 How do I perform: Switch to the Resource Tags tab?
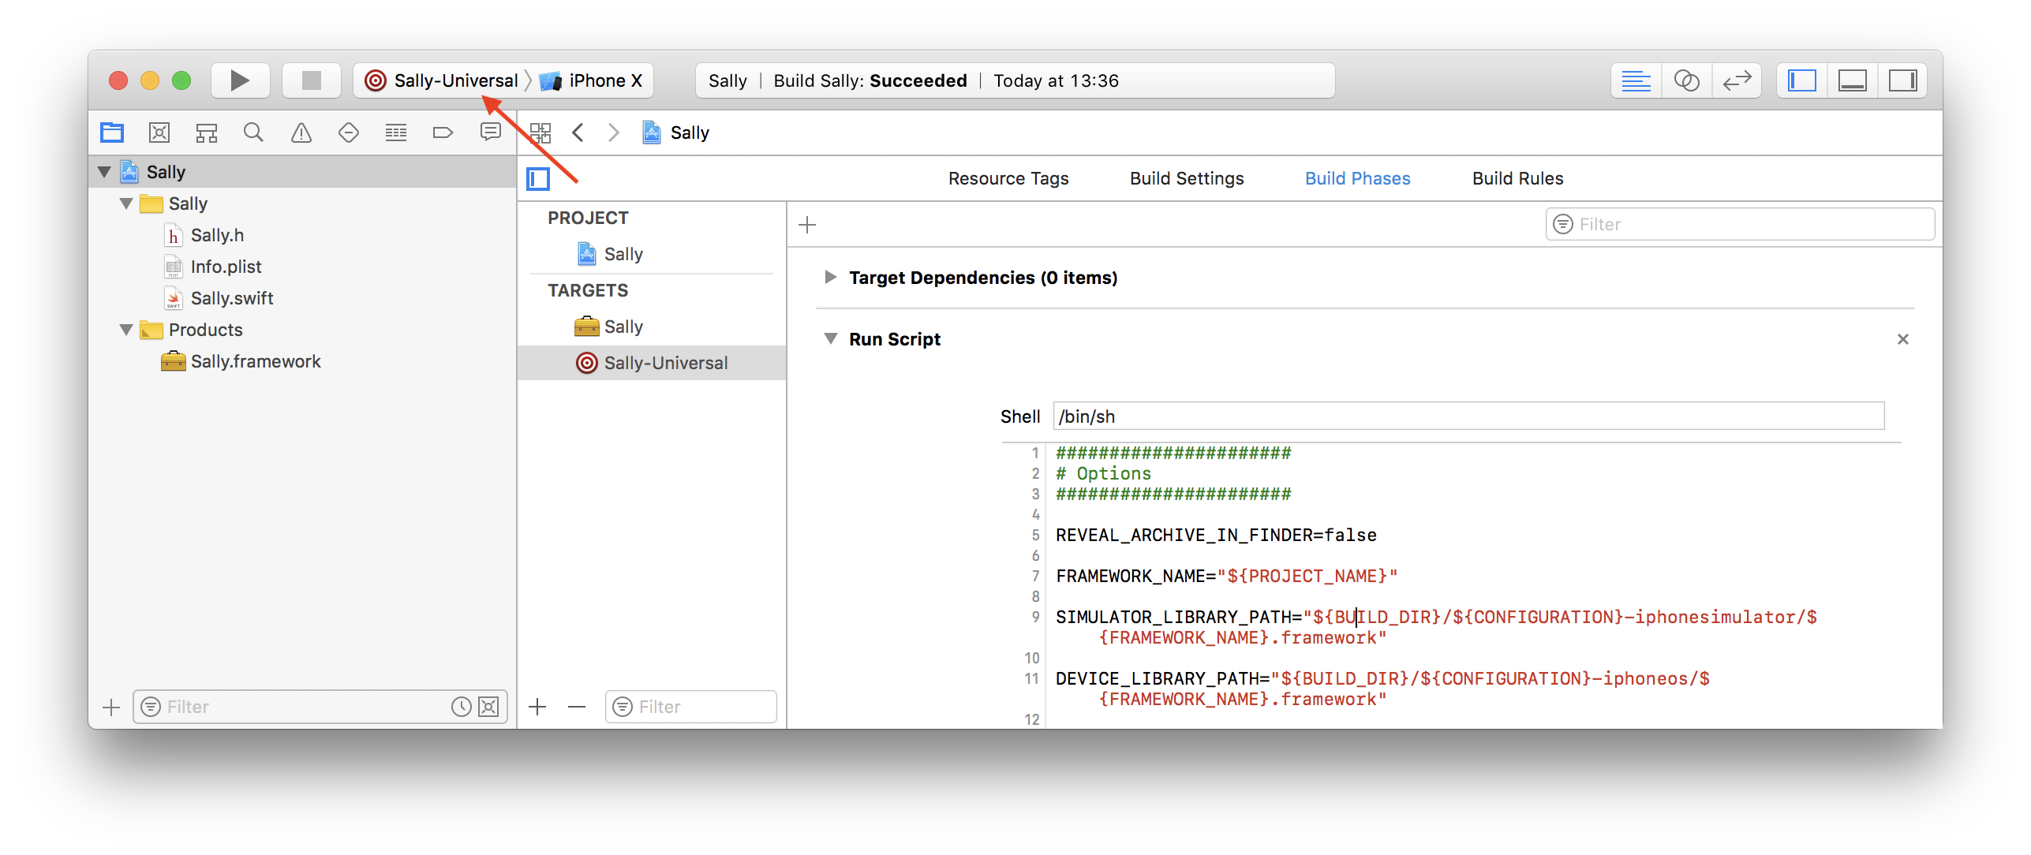click(1008, 179)
